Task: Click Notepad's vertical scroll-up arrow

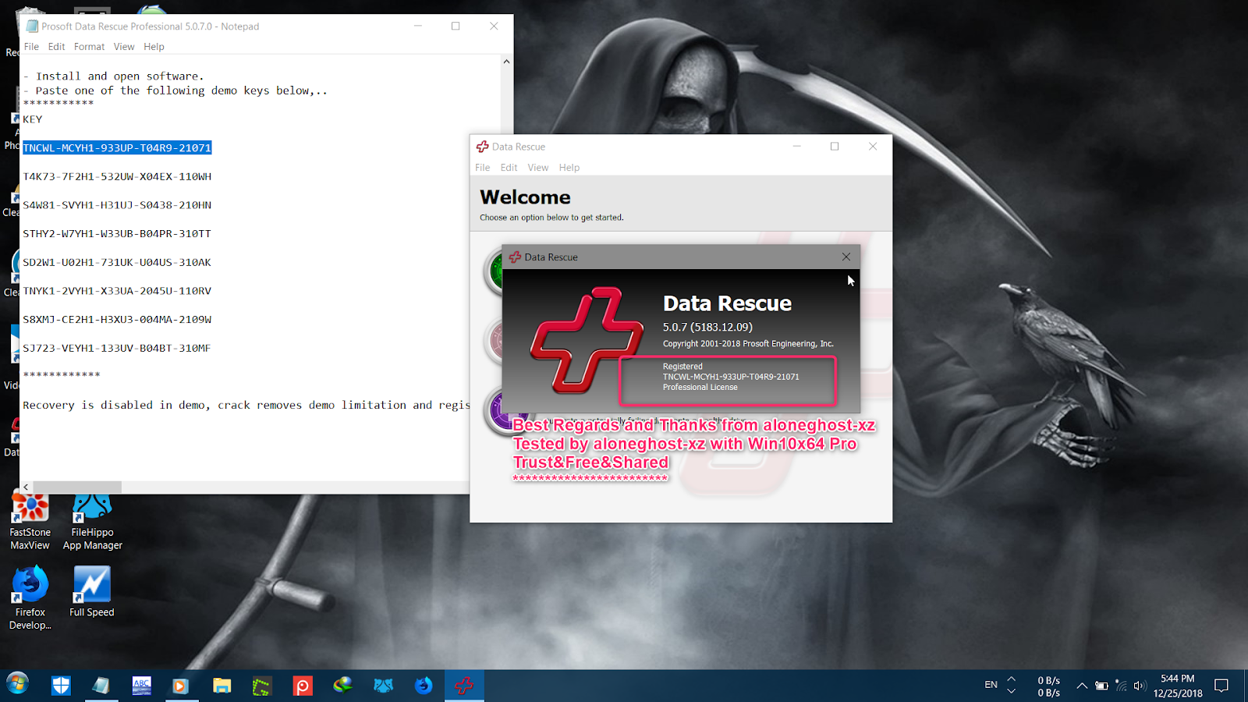Action: 506,62
